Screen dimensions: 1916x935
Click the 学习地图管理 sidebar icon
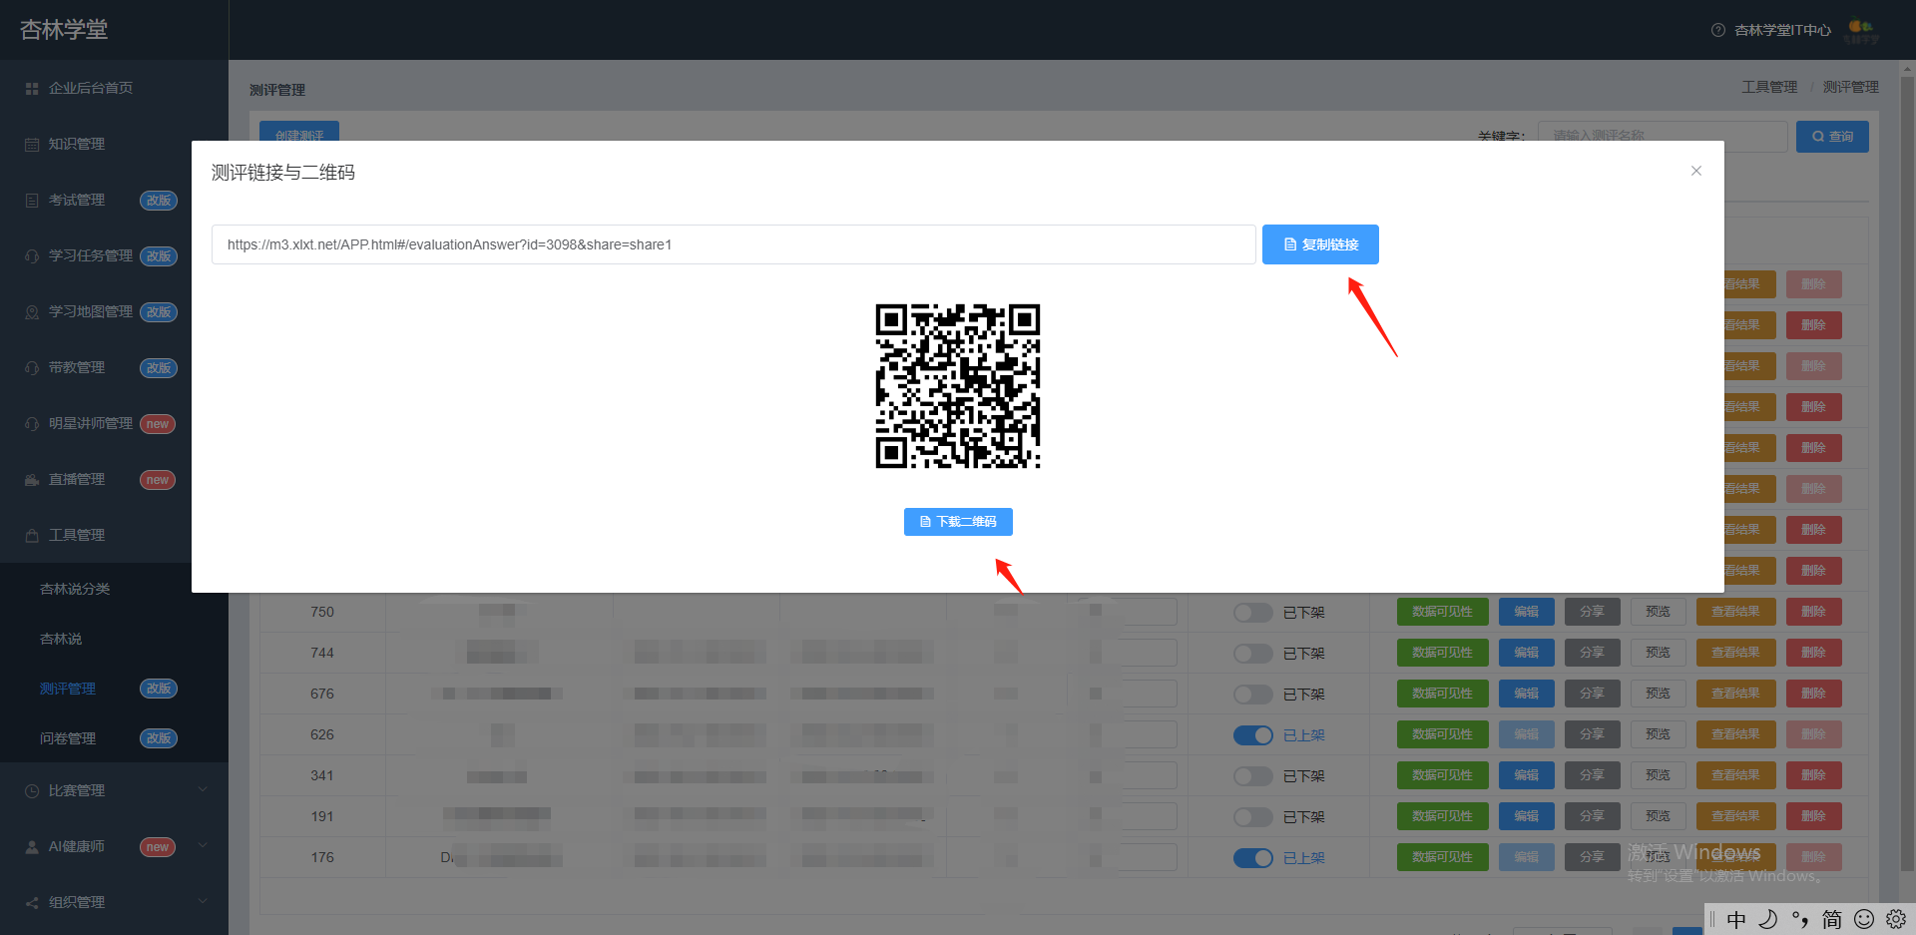click(32, 312)
